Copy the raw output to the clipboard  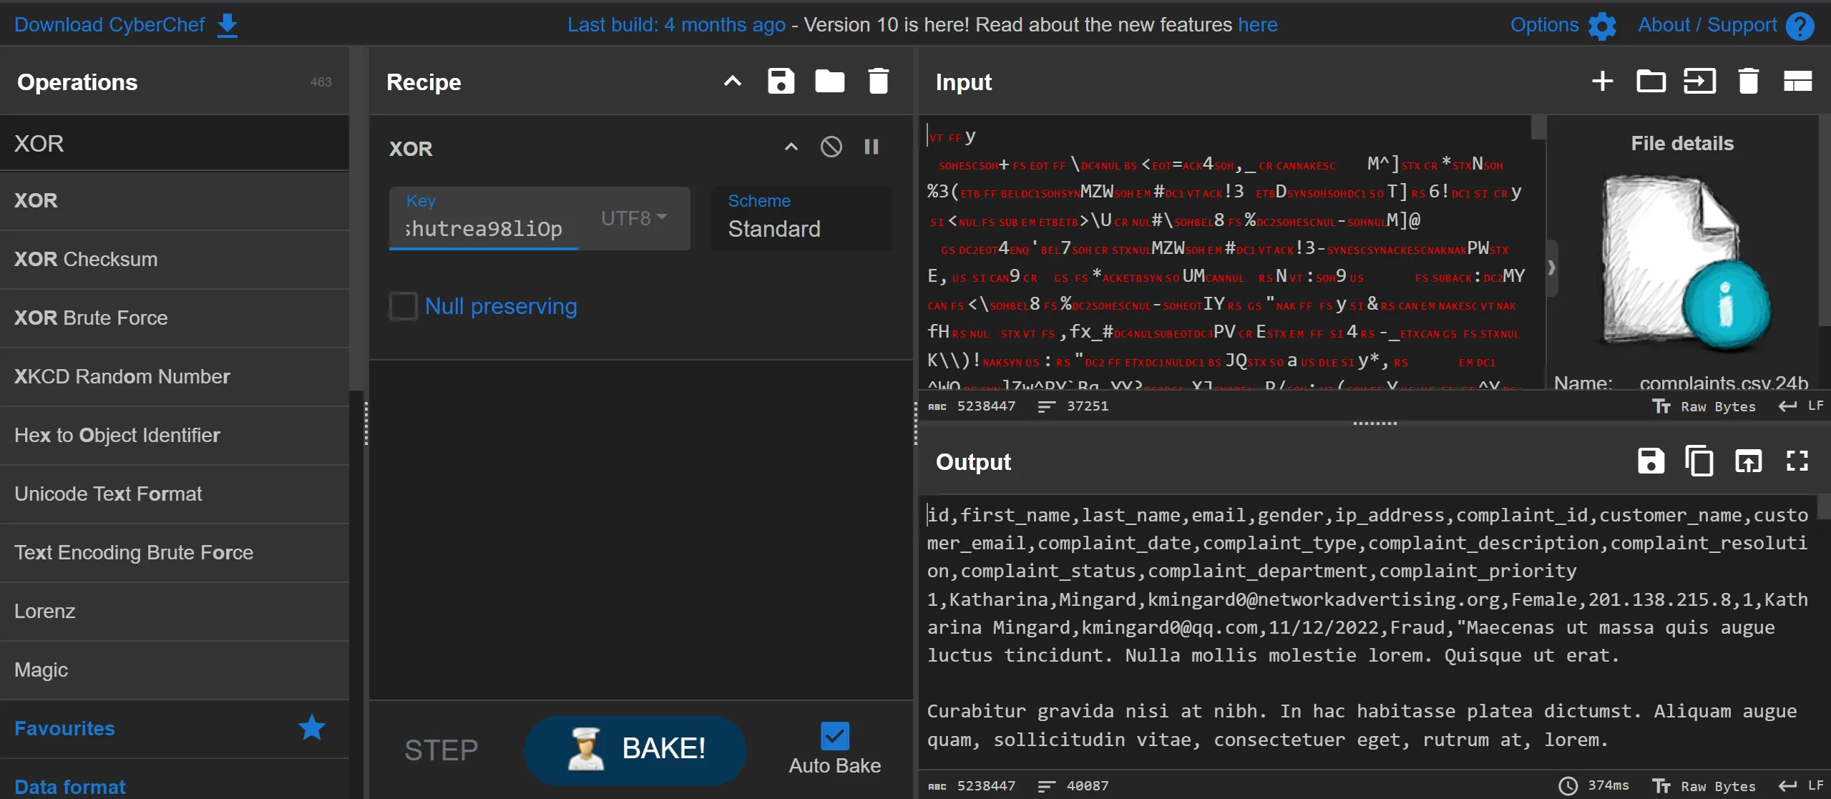point(1699,461)
